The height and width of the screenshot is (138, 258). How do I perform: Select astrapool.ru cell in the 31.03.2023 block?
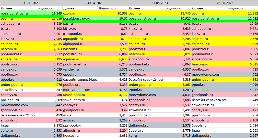(x=18, y=23)
